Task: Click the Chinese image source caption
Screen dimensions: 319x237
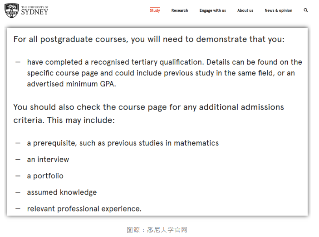Action: tap(157, 230)
